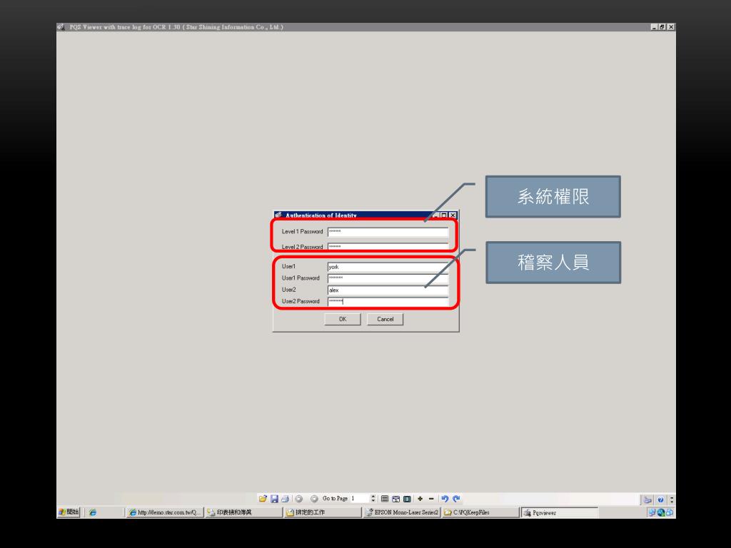This screenshot has height=548, width=731.
Task: Focus the User1 field containing york
Action: click(388, 267)
